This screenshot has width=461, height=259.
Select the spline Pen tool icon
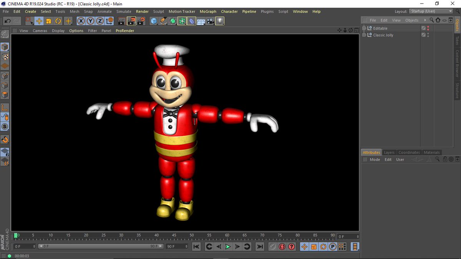[163, 21]
